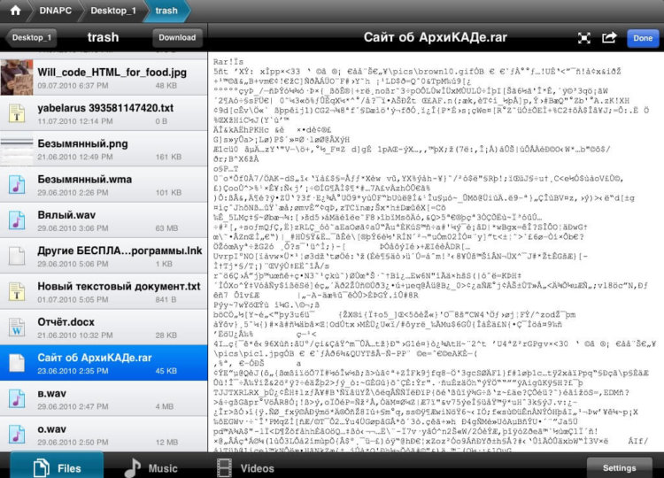Click the 63 MB size of Вялый.wav

point(166,228)
